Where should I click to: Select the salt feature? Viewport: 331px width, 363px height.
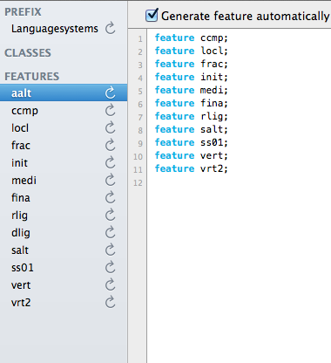[20, 250]
